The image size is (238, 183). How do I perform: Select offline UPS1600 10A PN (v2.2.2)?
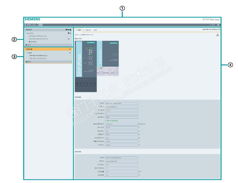38,36
